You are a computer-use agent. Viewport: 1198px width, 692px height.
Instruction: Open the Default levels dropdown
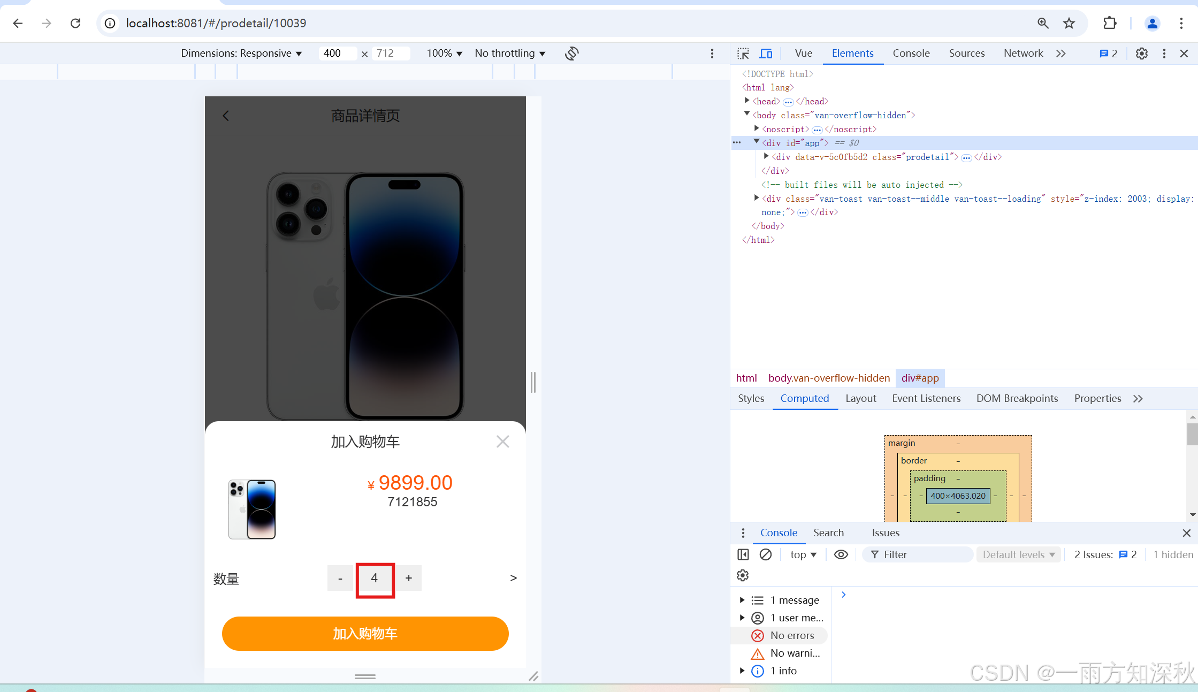[x=1018, y=554]
